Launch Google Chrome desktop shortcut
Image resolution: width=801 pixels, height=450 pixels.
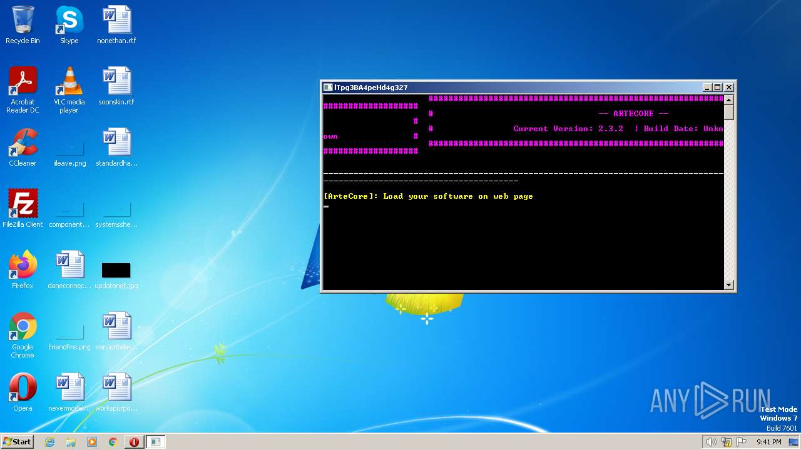pos(23,336)
